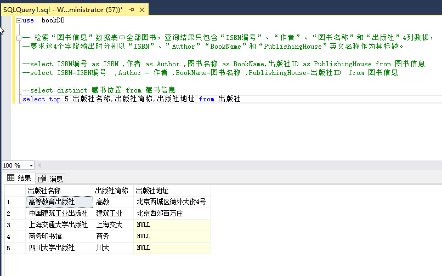The width and height of the screenshot is (442, 276).
Task: Click cell 建筑工业
Action: [113, 214]
